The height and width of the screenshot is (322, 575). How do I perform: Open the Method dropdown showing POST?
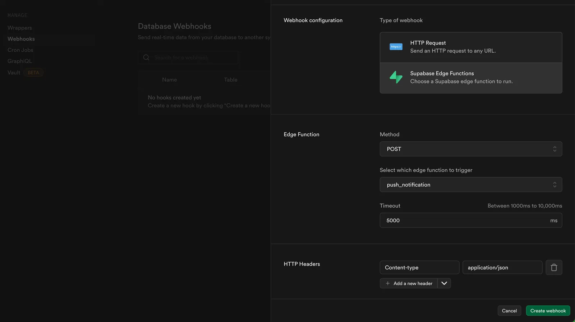coord(471,149)
